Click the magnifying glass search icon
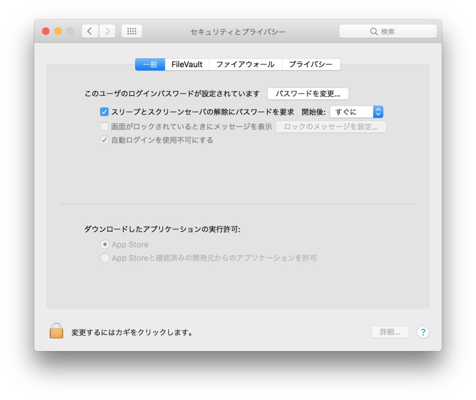 click(x=374, y=32)
